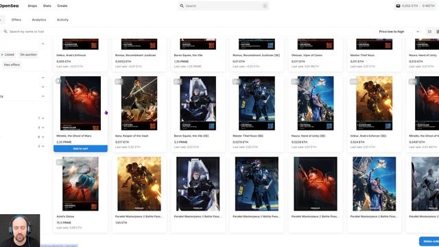
Task: Click the Master Thief Kozo 0.011 ETH title
Action: pyautogui.click(x=362, y=56)
